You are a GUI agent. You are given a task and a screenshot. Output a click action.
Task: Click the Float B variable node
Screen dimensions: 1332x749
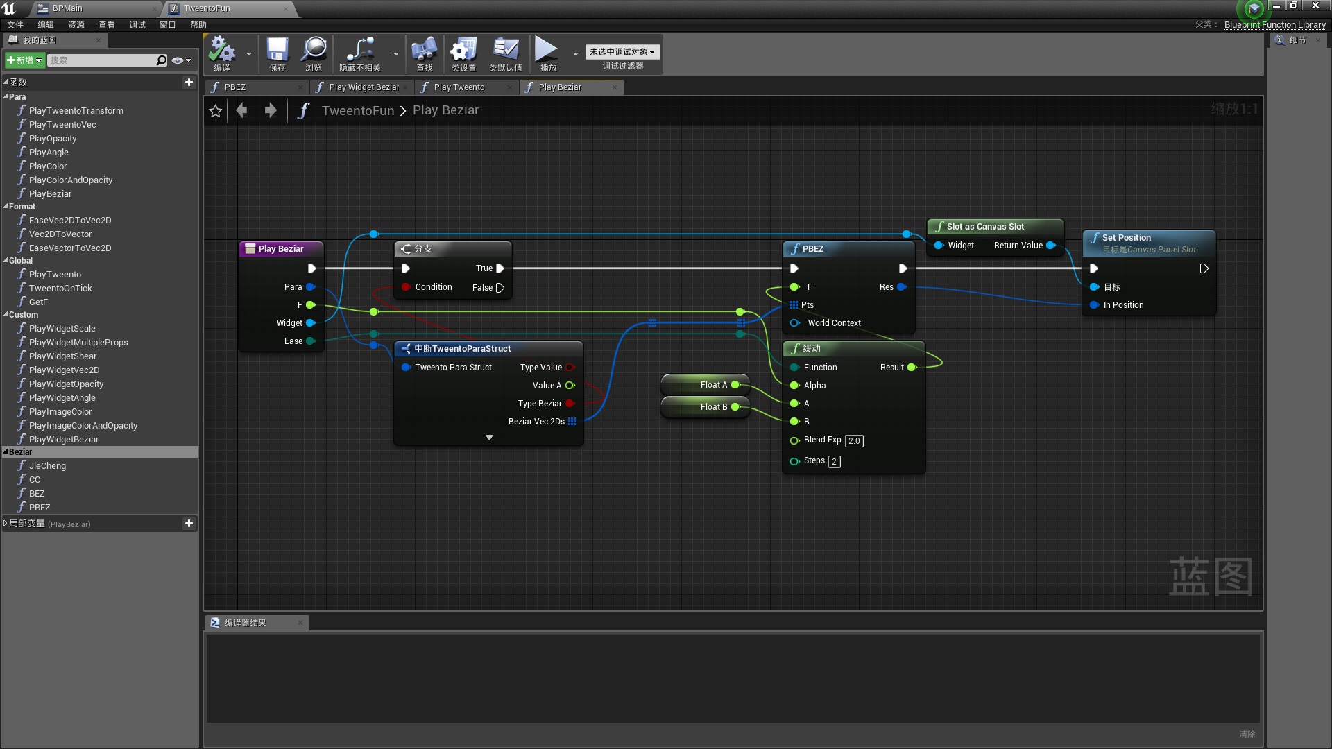(704, 407)
